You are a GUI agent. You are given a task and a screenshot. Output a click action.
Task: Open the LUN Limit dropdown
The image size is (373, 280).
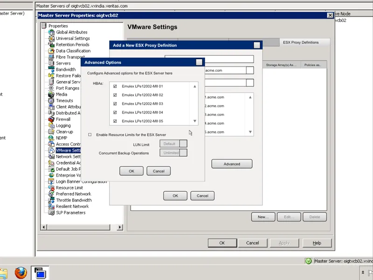183,144
